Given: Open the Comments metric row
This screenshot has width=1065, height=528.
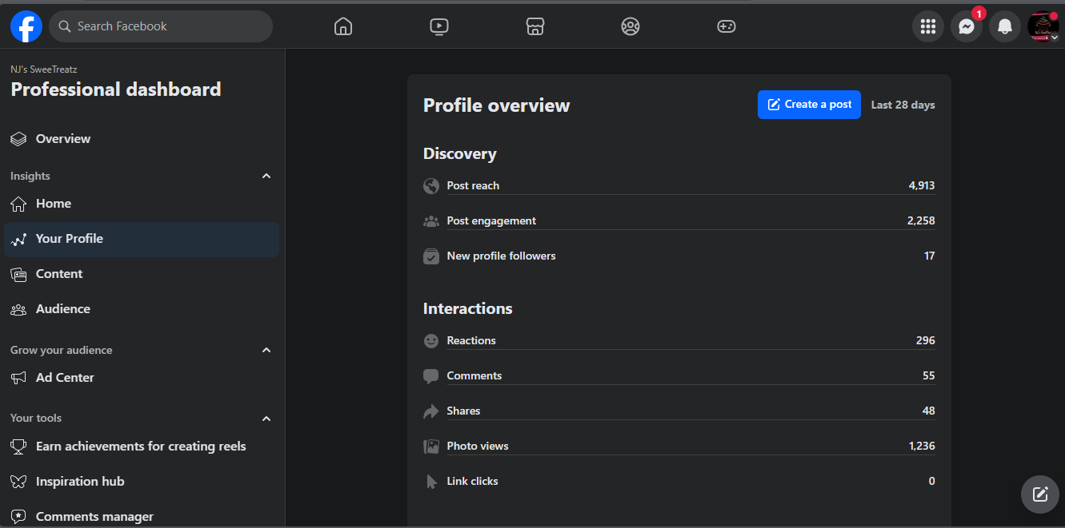Looking at the screenshot, I should (679, 376).
